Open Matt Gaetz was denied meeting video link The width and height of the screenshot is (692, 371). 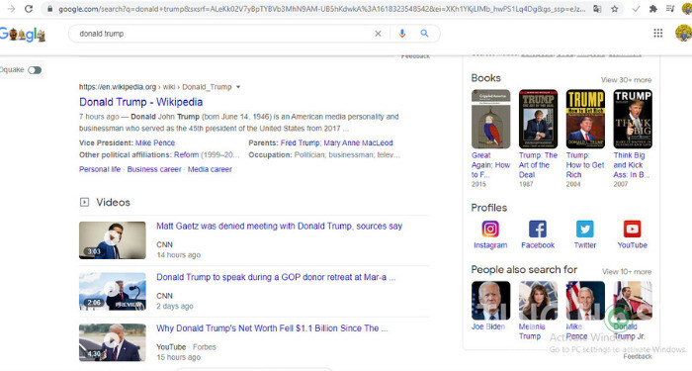pyautogui.click(x=279, y=227)
